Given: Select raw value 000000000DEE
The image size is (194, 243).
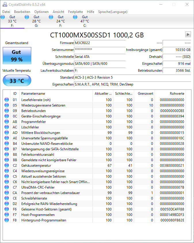Looking at the screenshot, I should tap(172, 111).
